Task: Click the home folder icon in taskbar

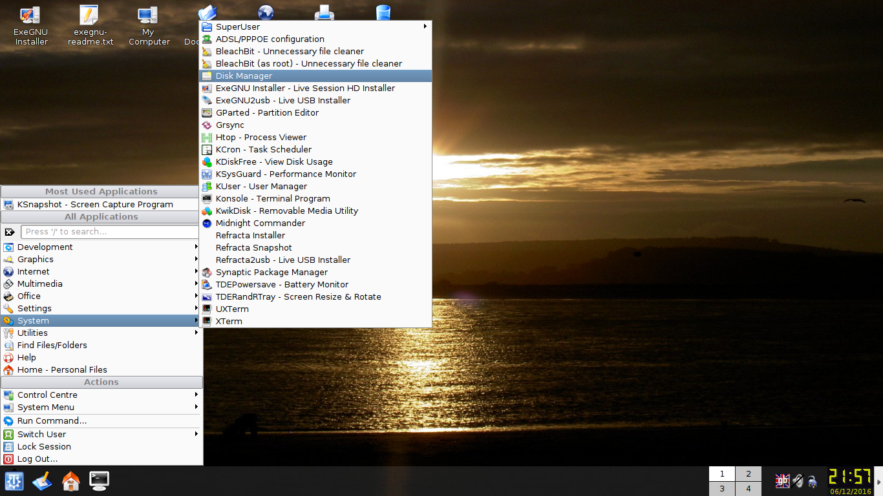Action: click(70, 481)
